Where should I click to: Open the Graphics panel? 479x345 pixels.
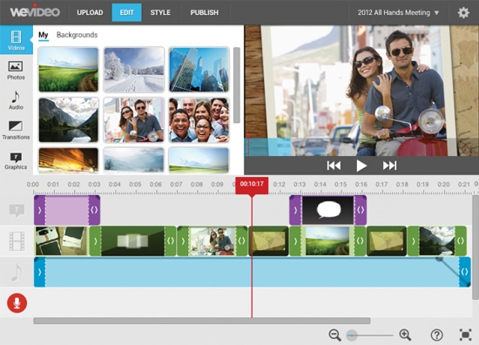point(16,160)
